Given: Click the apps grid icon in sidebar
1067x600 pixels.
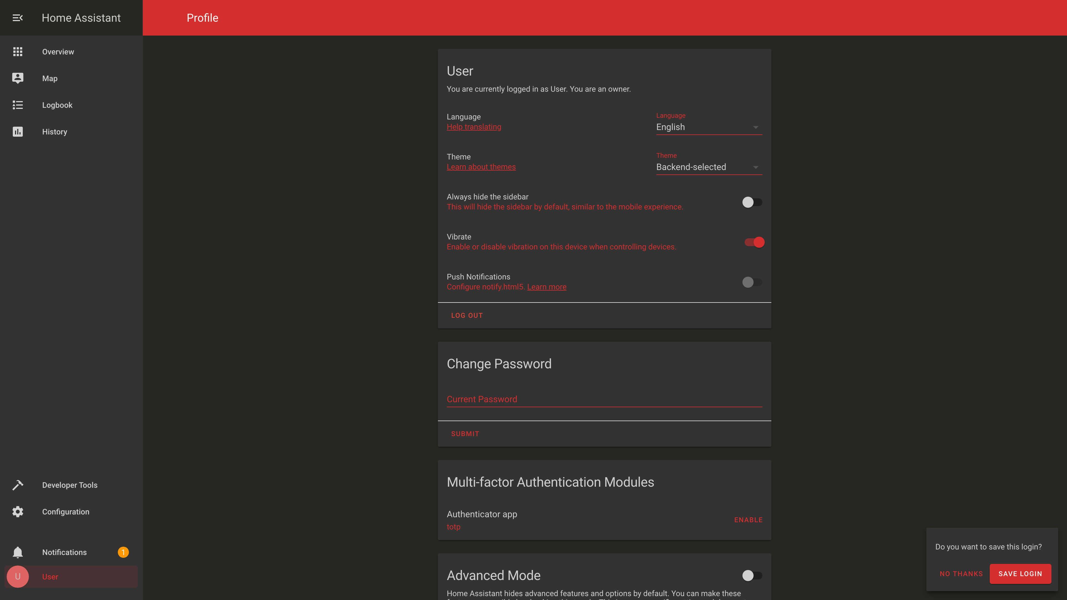Looking at the screenshot, I should tap(18, 51).
